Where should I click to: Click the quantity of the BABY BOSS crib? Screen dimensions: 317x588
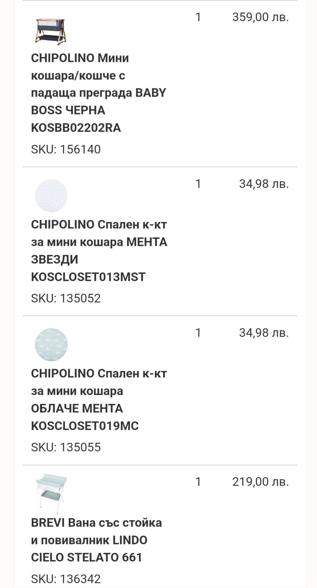coord(198,17)
